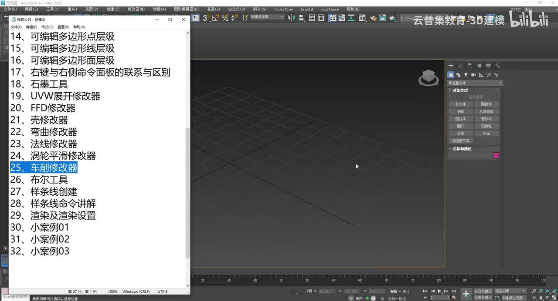
Task: Click the Play Animation button
Action: tap(439, 291)
